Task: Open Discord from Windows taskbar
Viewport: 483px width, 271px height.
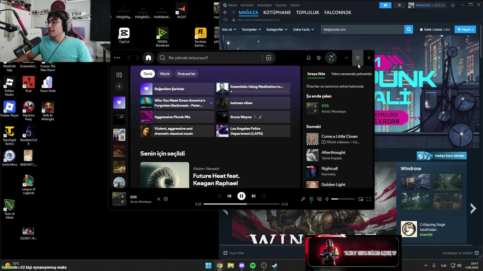Action: [x=242, y=266]
